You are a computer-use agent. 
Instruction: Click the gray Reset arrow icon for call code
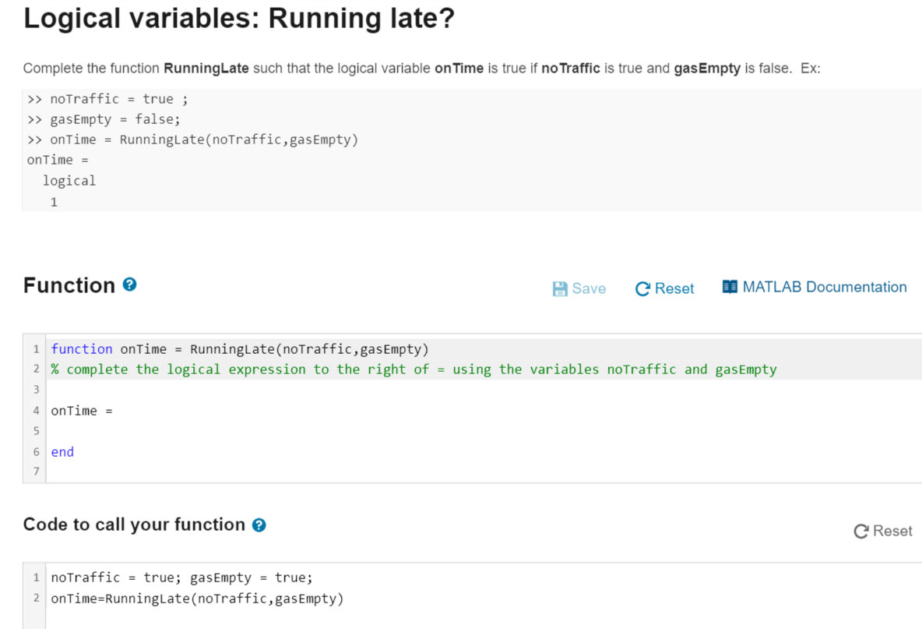(x=861, y=532)
